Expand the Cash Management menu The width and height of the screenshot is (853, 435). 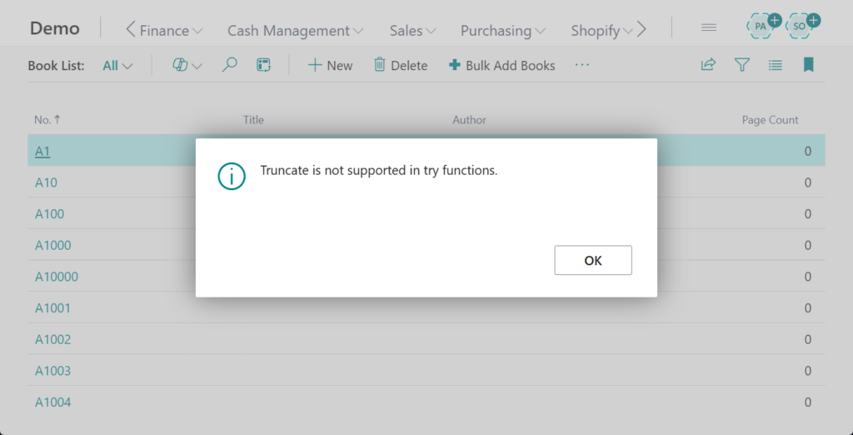295,31
